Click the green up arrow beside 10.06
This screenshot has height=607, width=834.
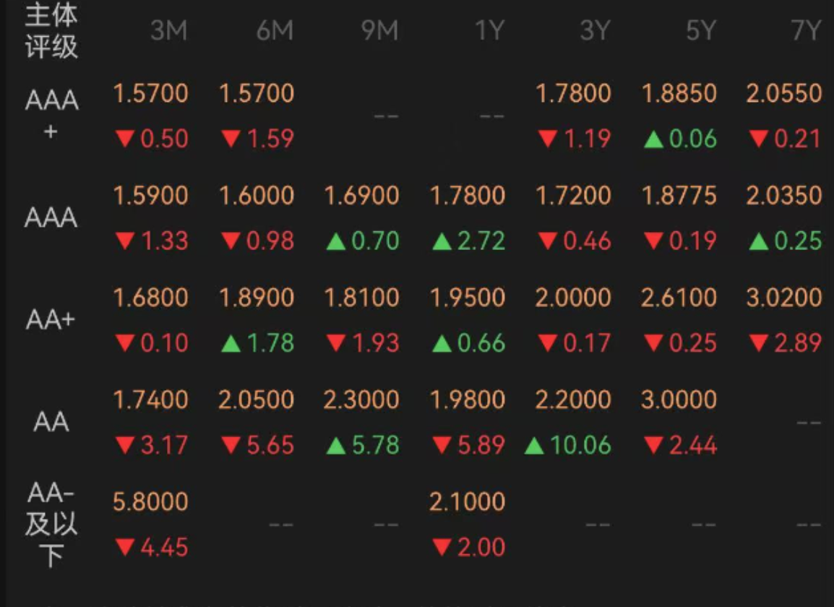pyautogui.click(x=534, y=445)
